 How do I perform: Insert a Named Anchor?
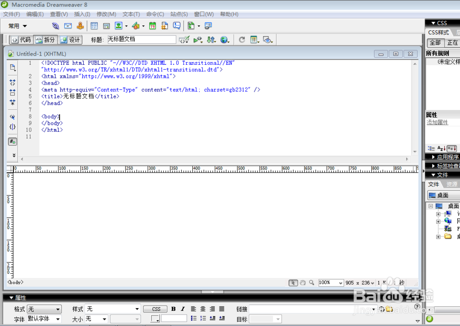(x=80, y=26)
